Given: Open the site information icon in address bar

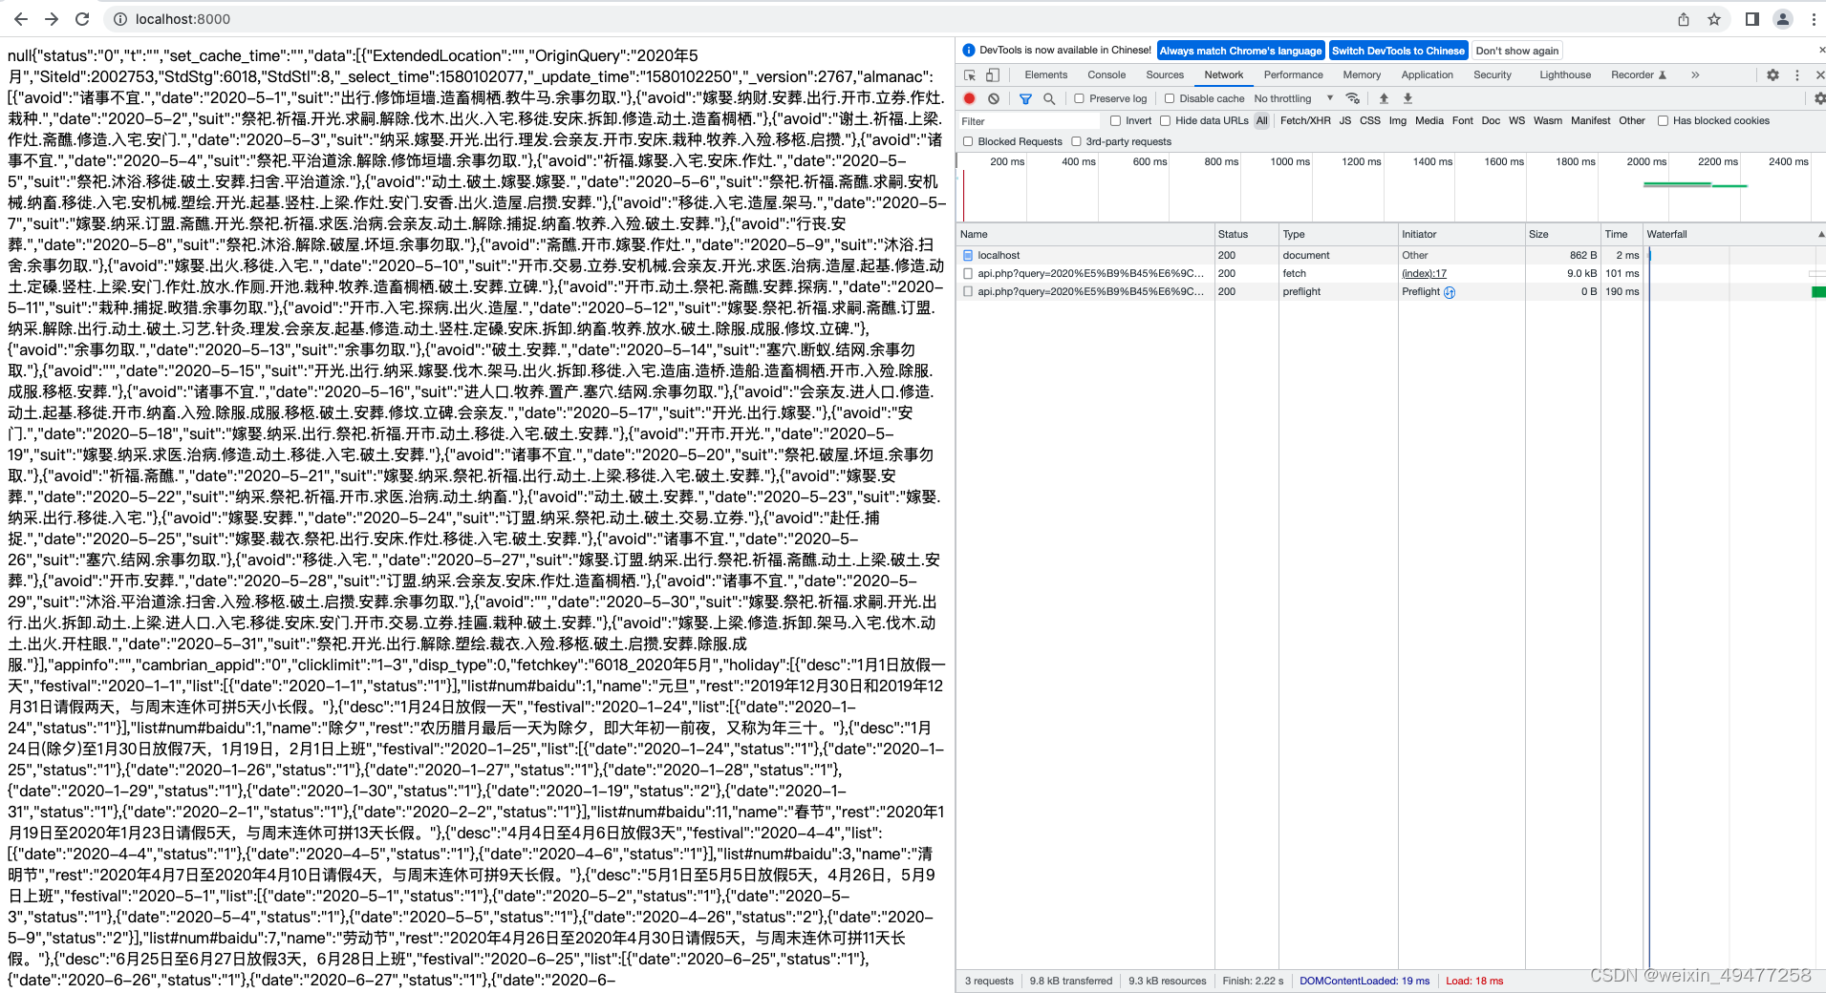Looking at the screenshot, I should [x=120, y=19].
